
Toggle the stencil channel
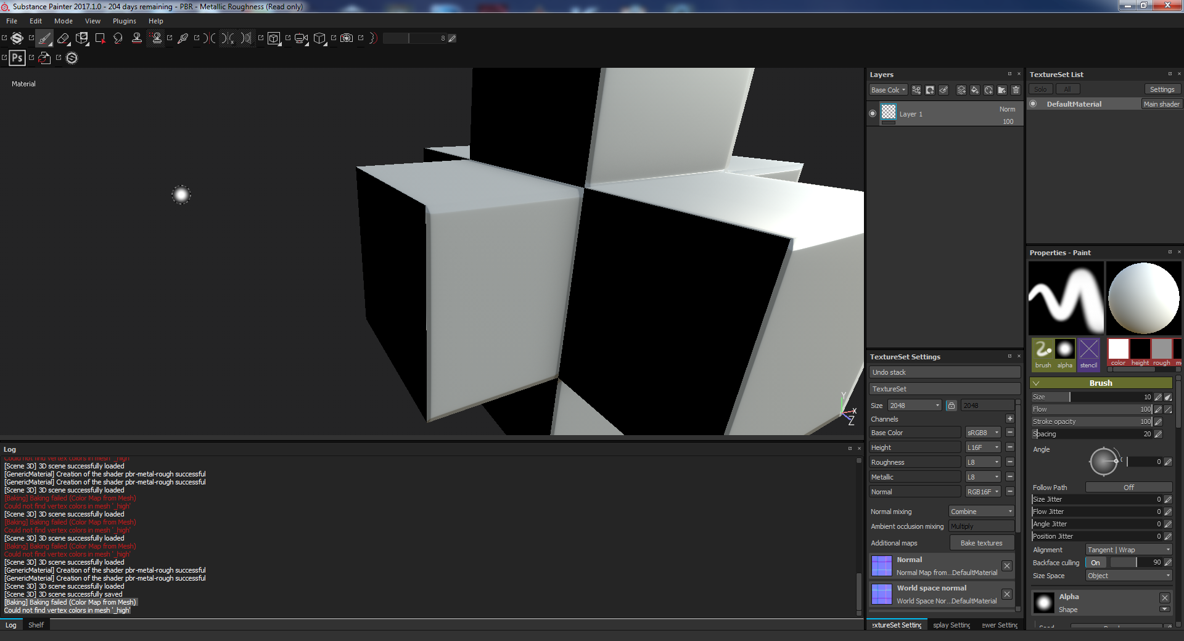pos(1088,354)
